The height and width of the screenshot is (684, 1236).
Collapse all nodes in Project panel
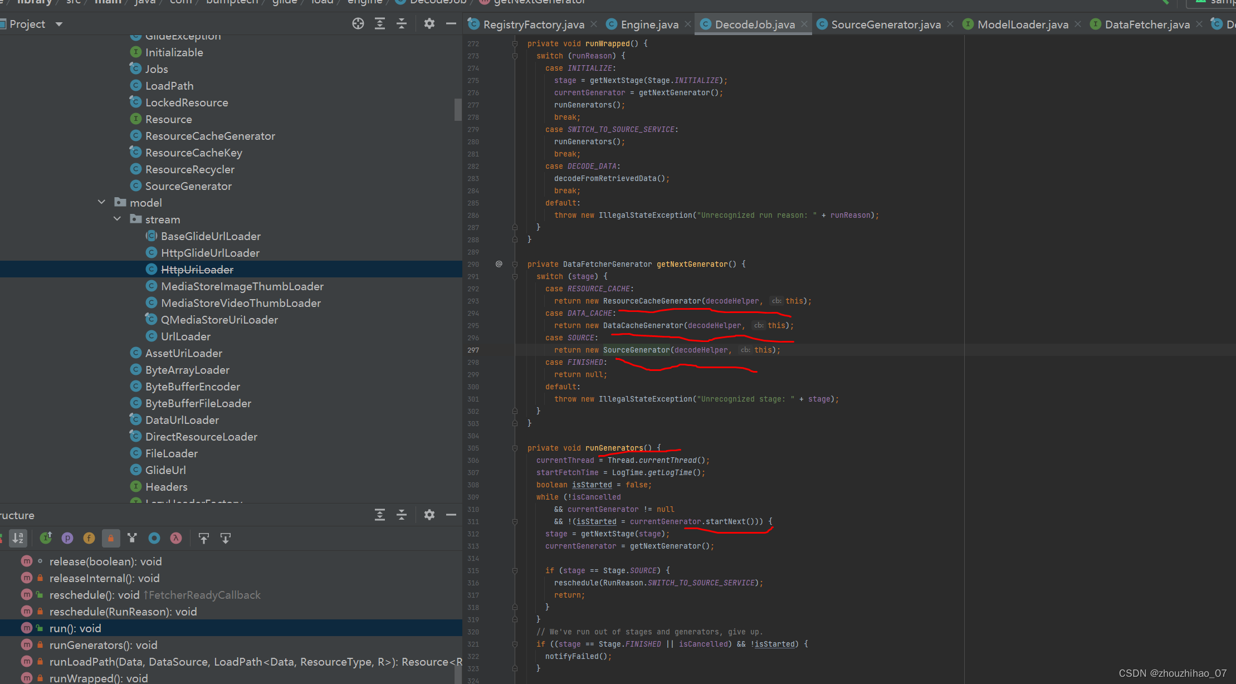coord(402,23)
